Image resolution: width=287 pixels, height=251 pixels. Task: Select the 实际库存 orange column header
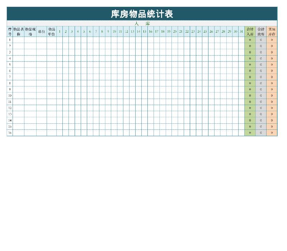pyautogui.click(x=272, y=32)
